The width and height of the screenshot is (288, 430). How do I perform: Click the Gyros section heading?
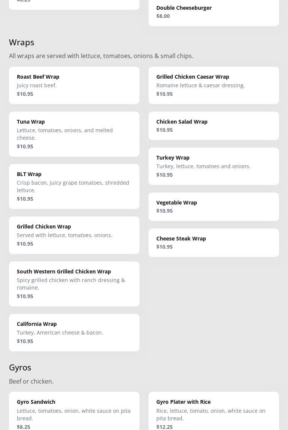pyautogui.click(x=20, y=367)
